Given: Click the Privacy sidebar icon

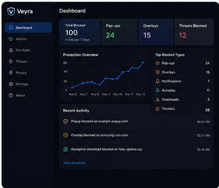Looking at the screenshot, I should pyautogui.click(x=11, y=72).
